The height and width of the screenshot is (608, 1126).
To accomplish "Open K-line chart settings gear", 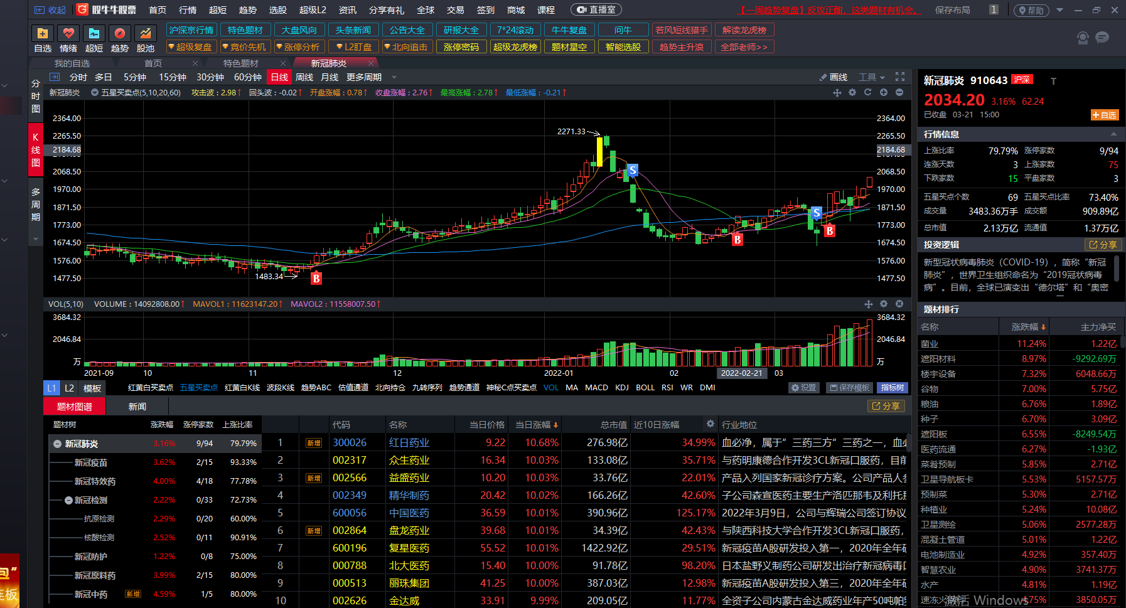I will 852,92.
